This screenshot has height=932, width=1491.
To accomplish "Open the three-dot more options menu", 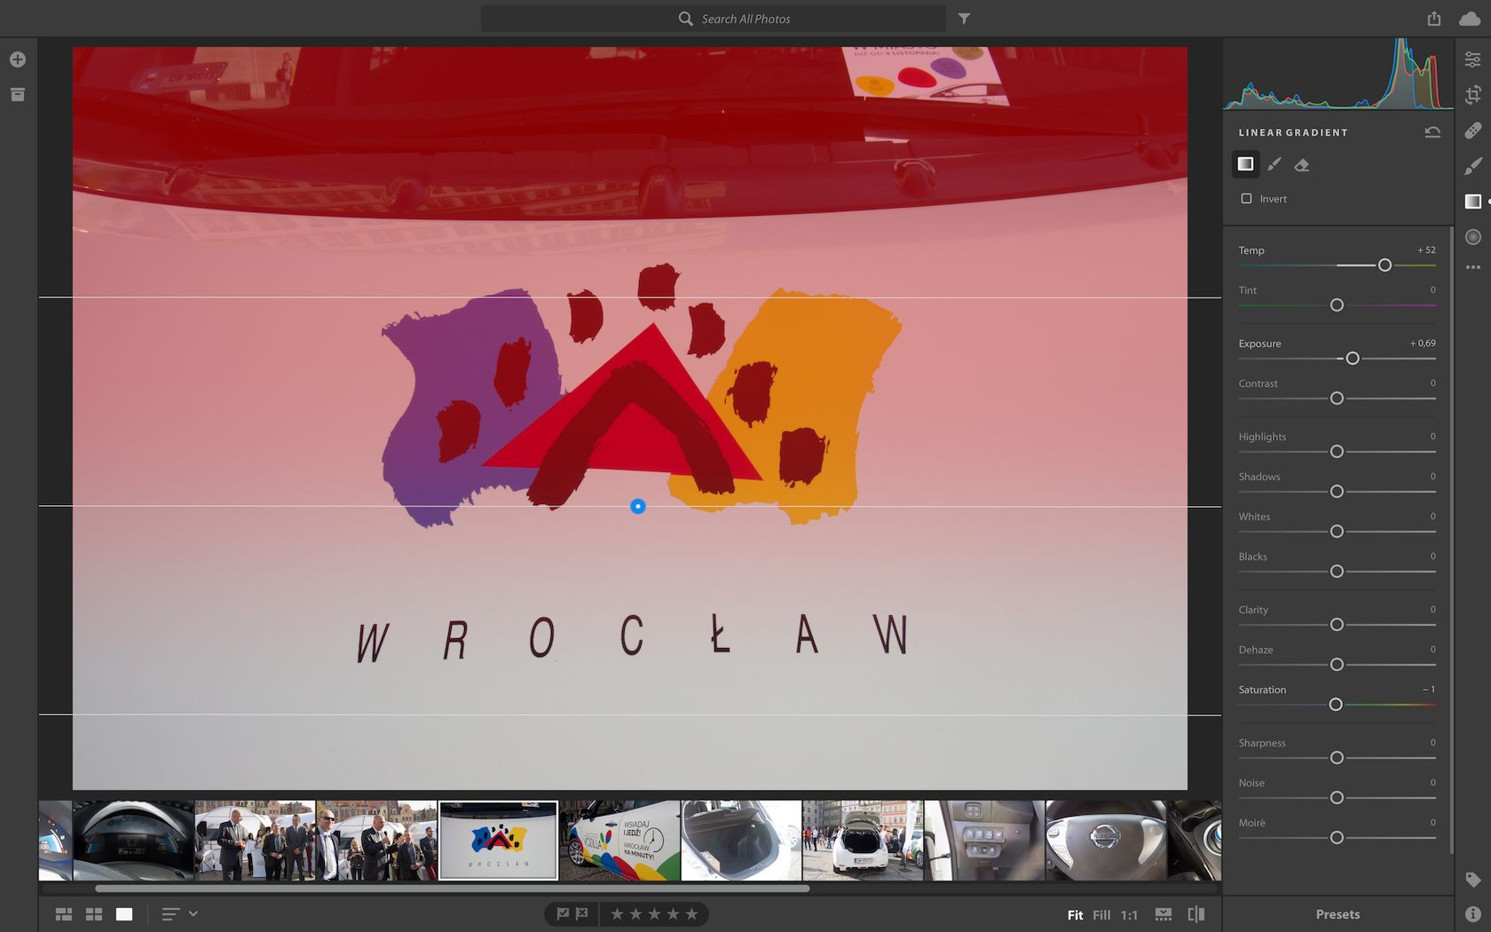I will (x=1472, y=267).
